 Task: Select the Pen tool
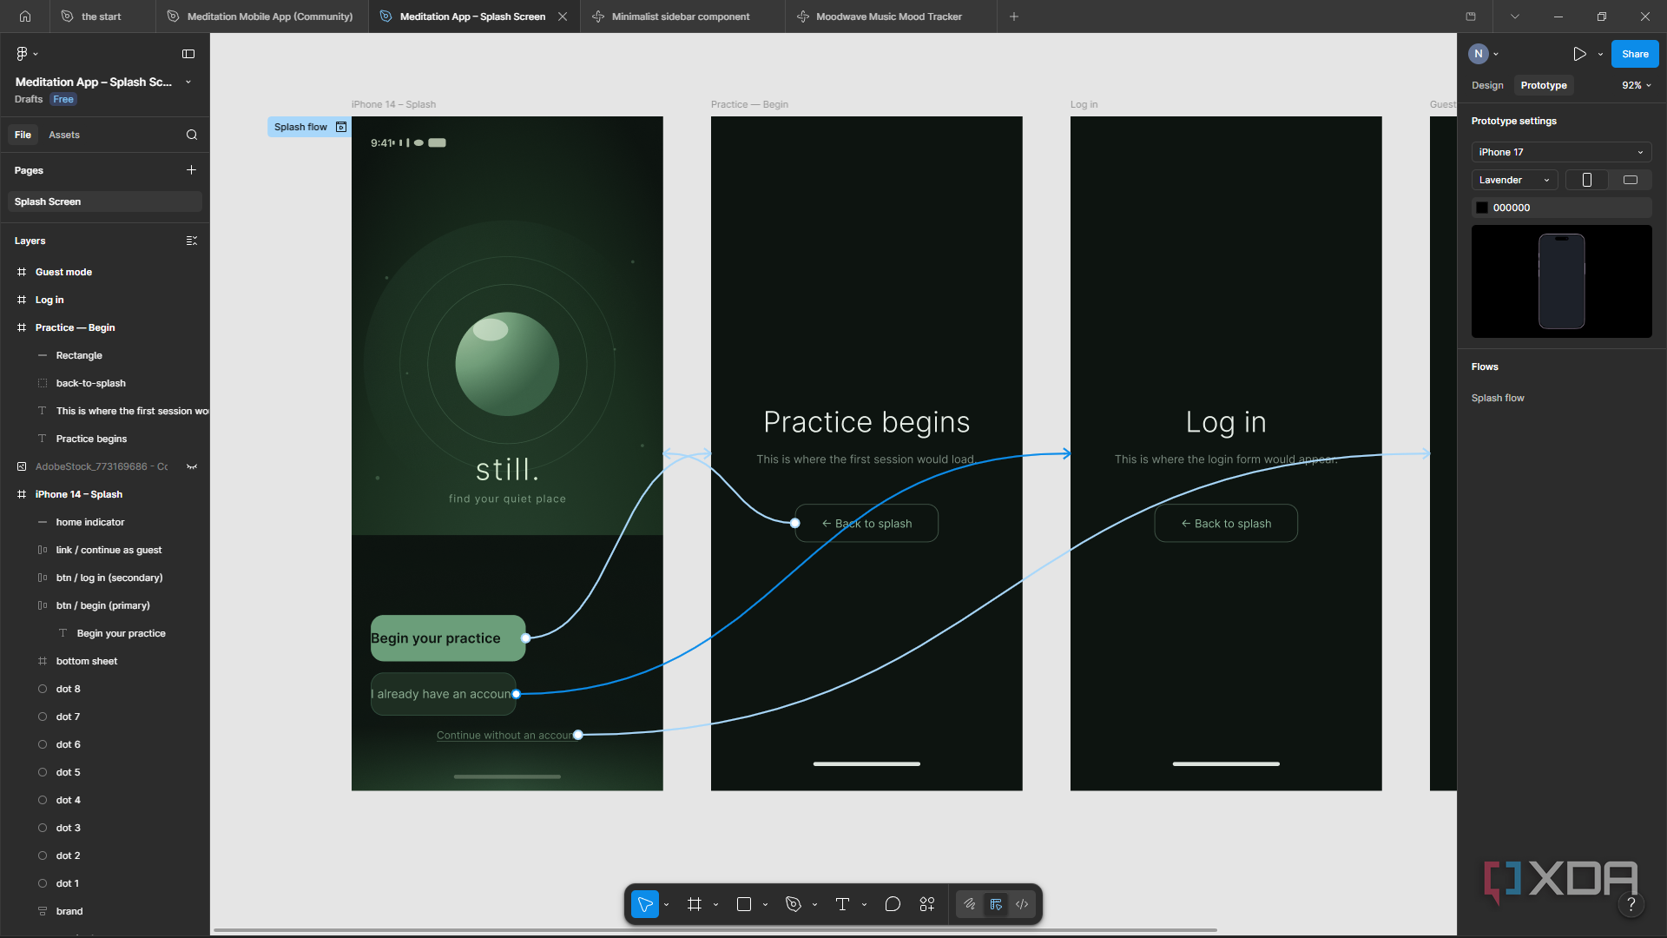(793, 904)
